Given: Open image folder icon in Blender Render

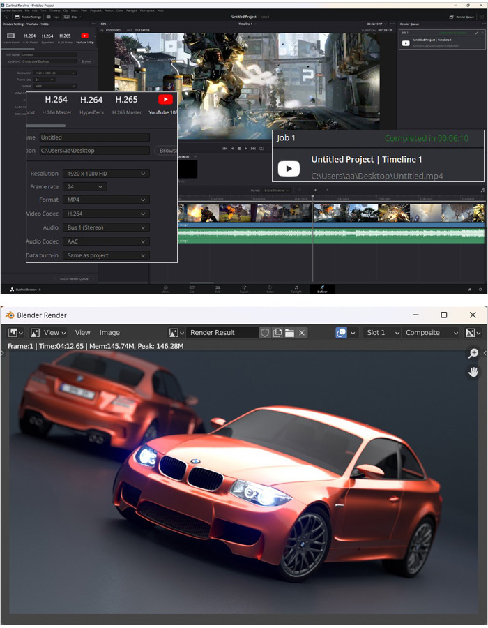Looking at the screenshot, I should (289, 332).
